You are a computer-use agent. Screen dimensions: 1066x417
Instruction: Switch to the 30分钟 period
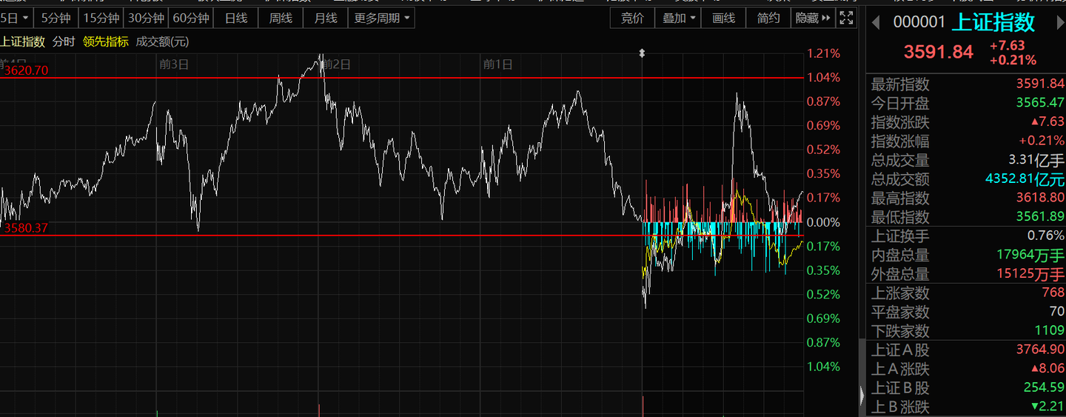[145, 18]
